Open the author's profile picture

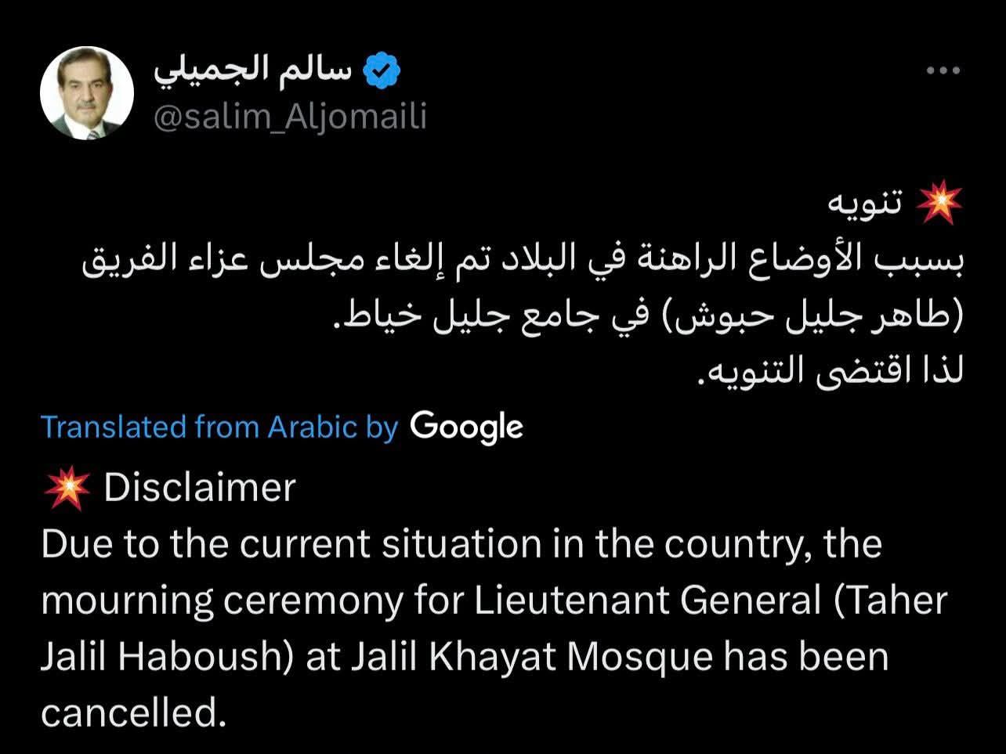click(87, 93)
